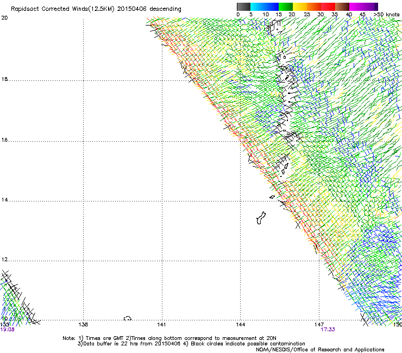Image resolution: width=402 pixels, height=353 pixels.
Task: Click the latitude label '12'
Action: tap(4, 260)
